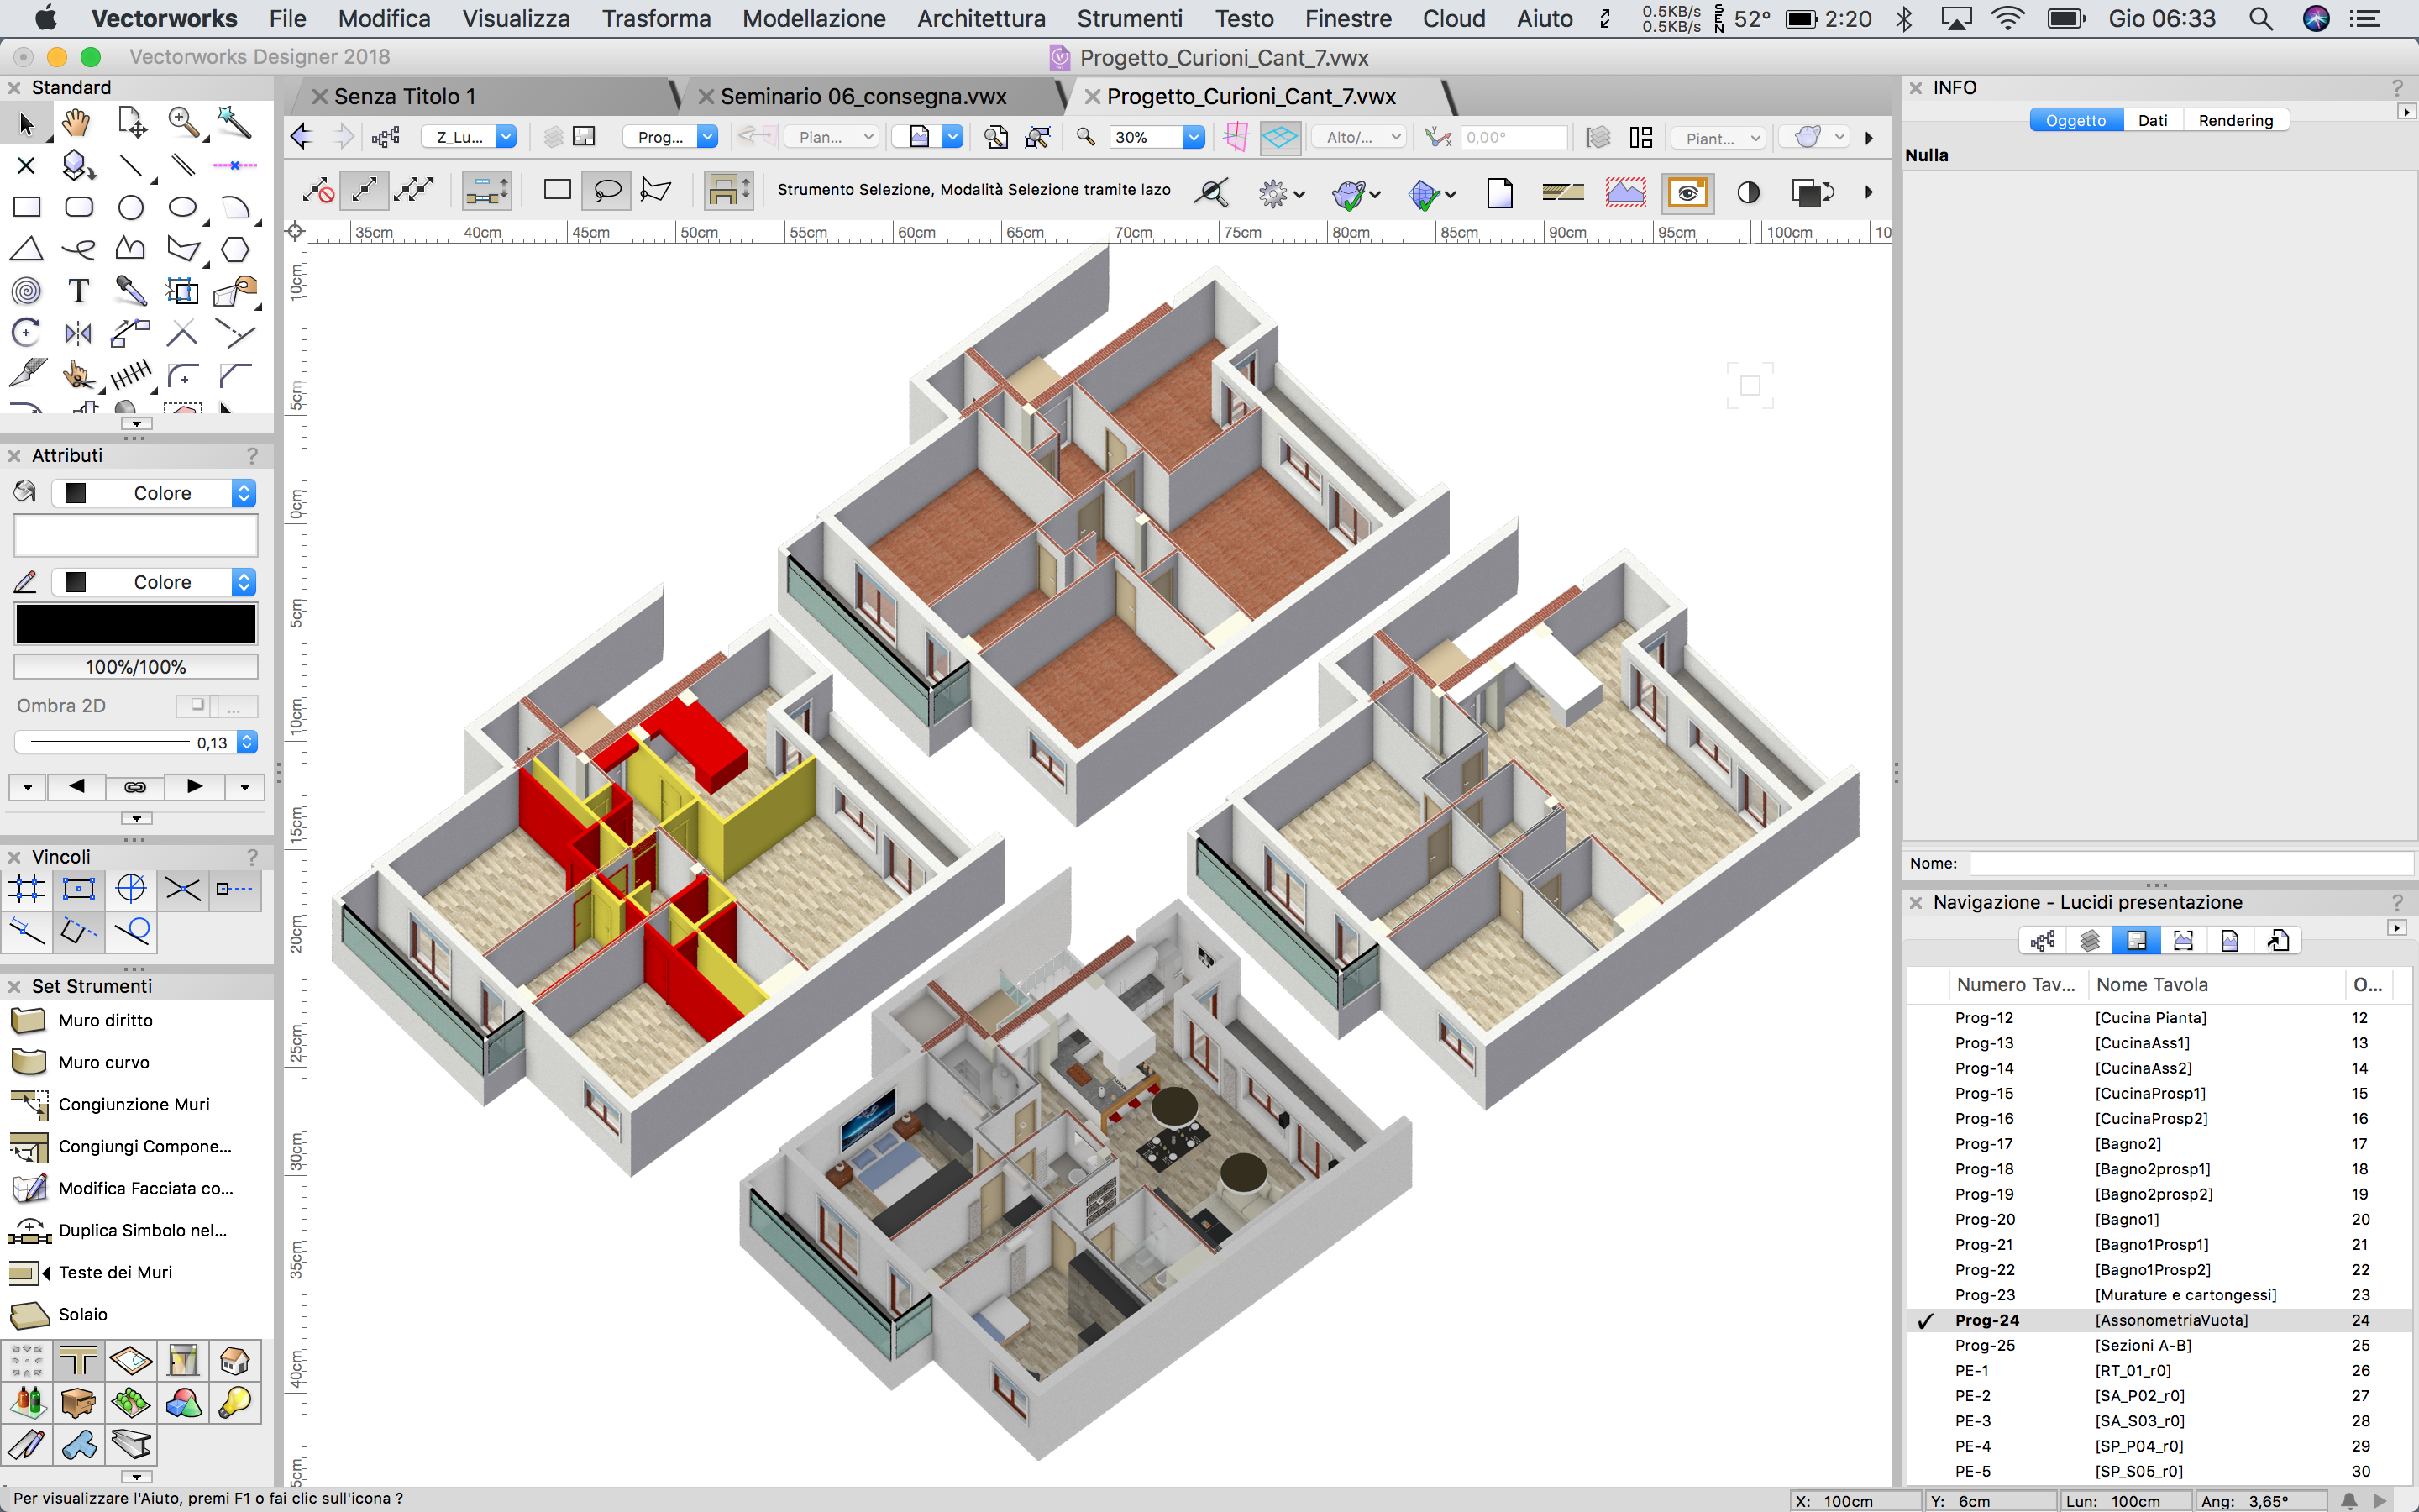
Task: Switch to Rendering tab in INFO panel
Action: pos(2235,120)
